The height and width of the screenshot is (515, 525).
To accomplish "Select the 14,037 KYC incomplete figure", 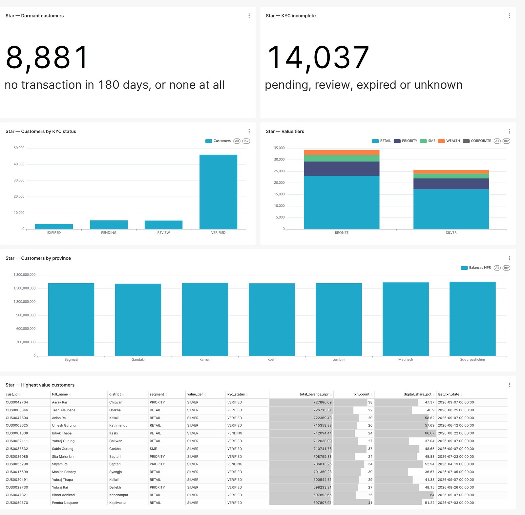I will (x=318, y=58).
